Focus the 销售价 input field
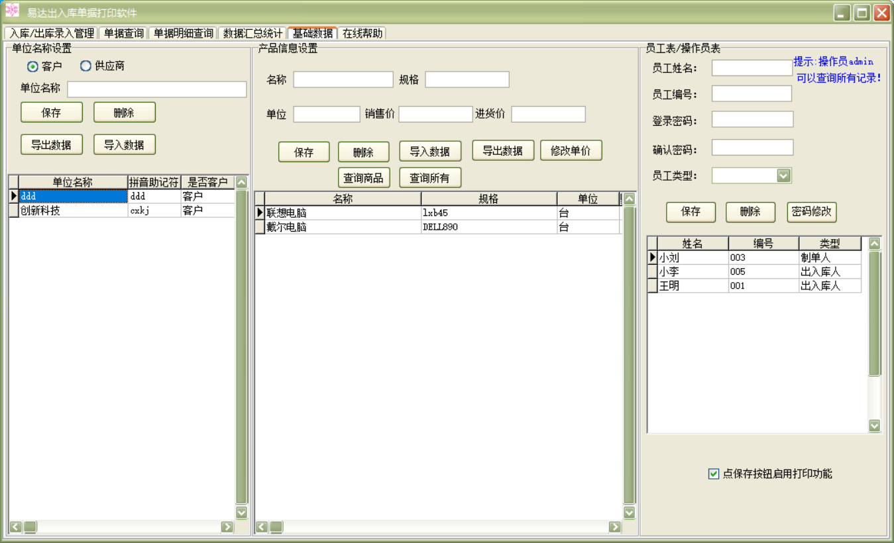Viewport: 894px width, 543px height. [435, 114]
